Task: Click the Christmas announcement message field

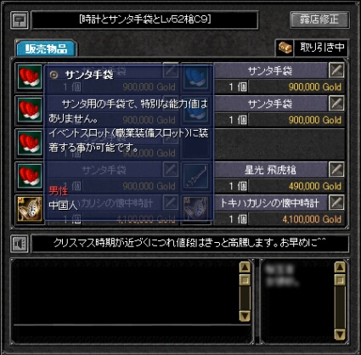Action: [x=190, y=243]
